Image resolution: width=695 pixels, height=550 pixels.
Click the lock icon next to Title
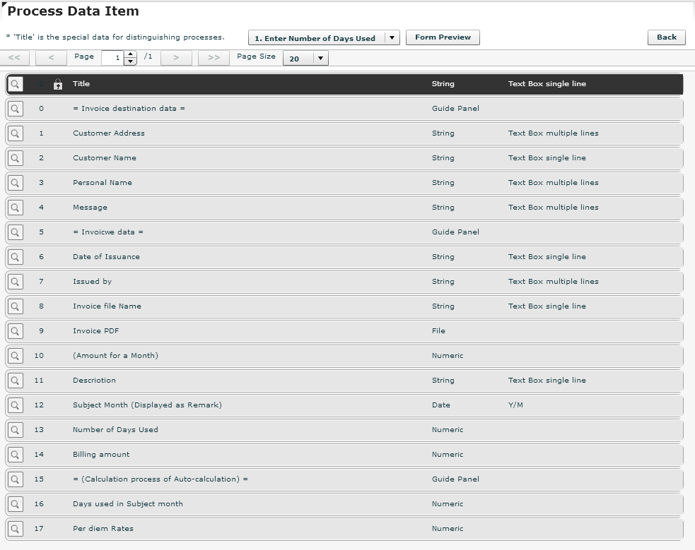click(x=57, y=84)
